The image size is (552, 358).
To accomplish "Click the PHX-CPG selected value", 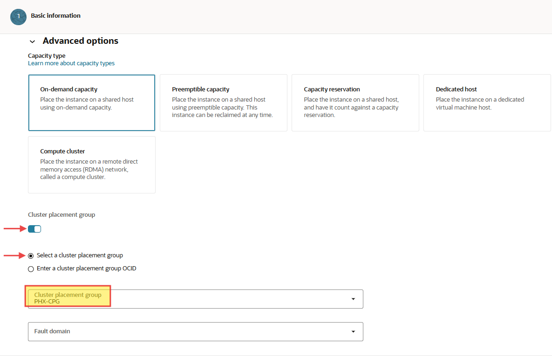I will (47, 302).
